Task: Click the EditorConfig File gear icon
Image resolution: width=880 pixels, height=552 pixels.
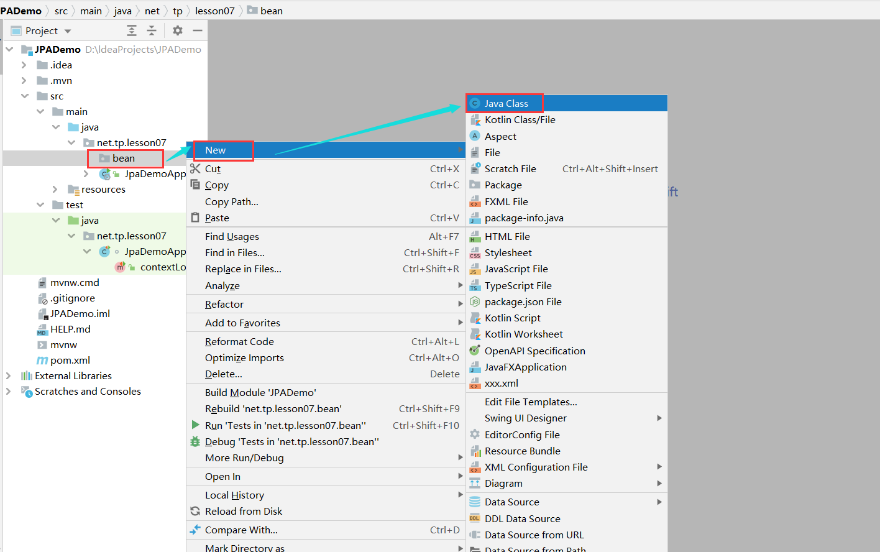Action: point(475,435)
